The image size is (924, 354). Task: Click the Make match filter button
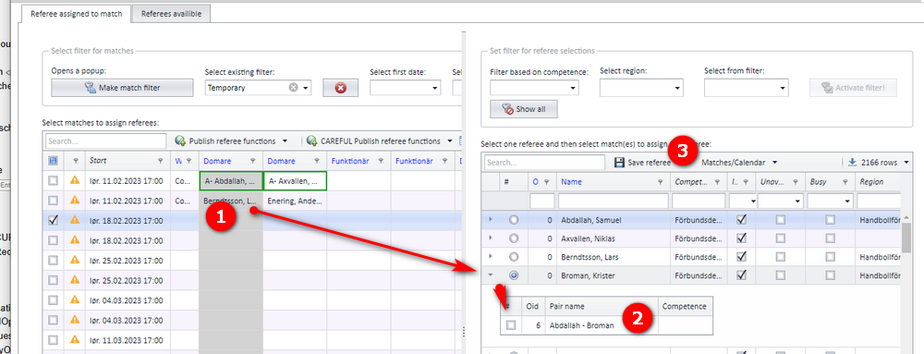click(122, 88)
